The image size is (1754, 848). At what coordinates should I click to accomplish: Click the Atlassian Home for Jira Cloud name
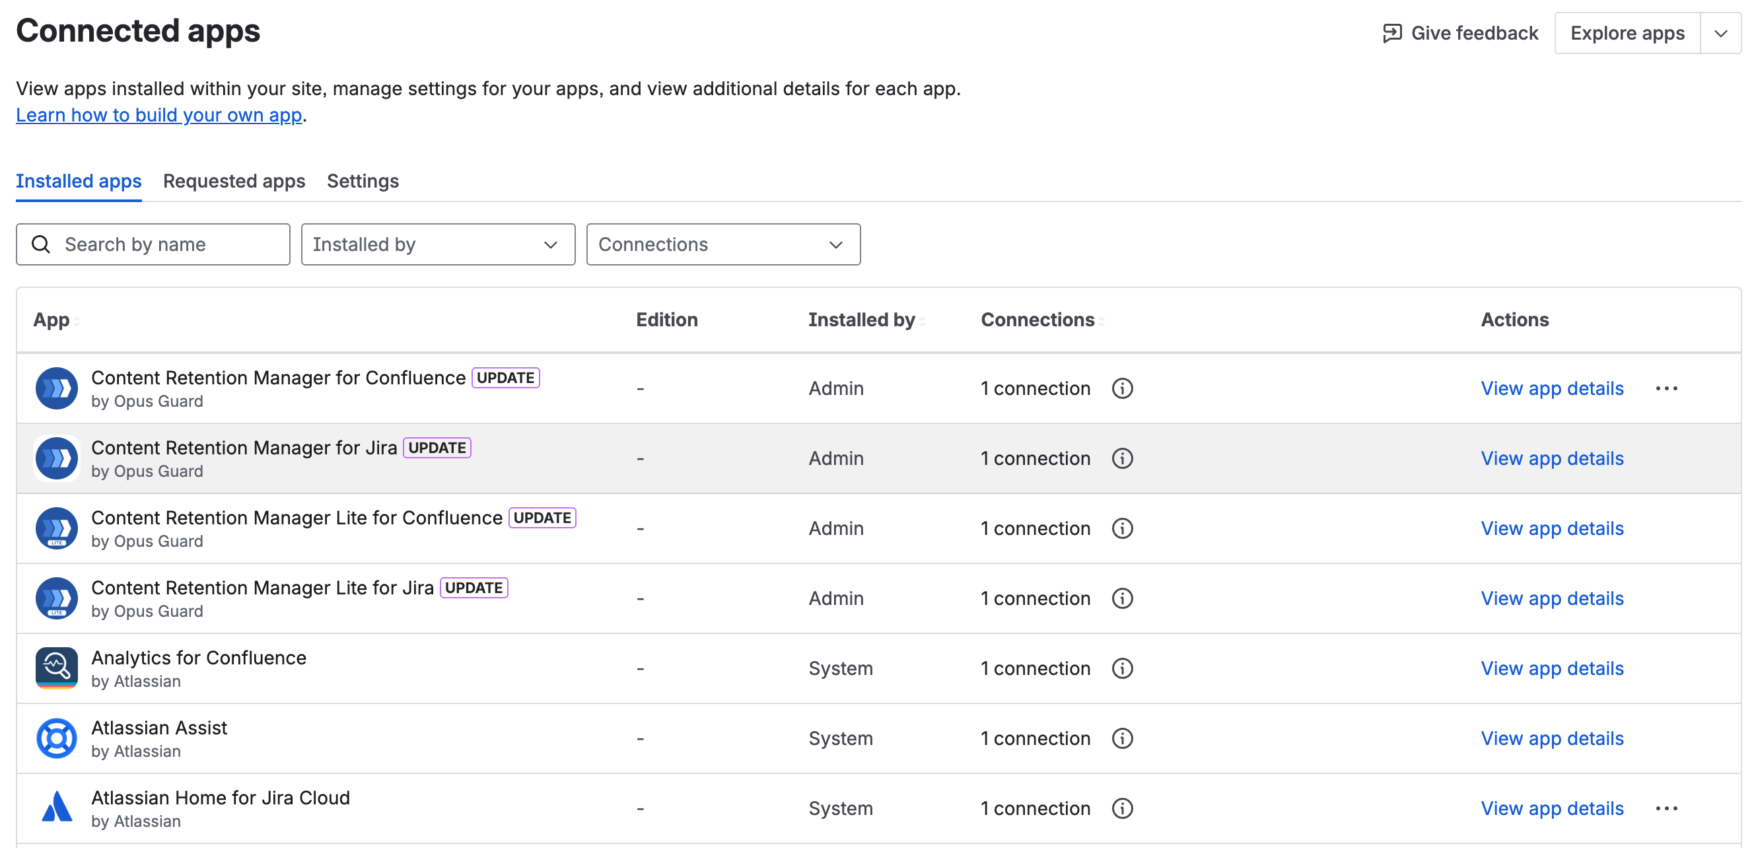click(221, 798)
